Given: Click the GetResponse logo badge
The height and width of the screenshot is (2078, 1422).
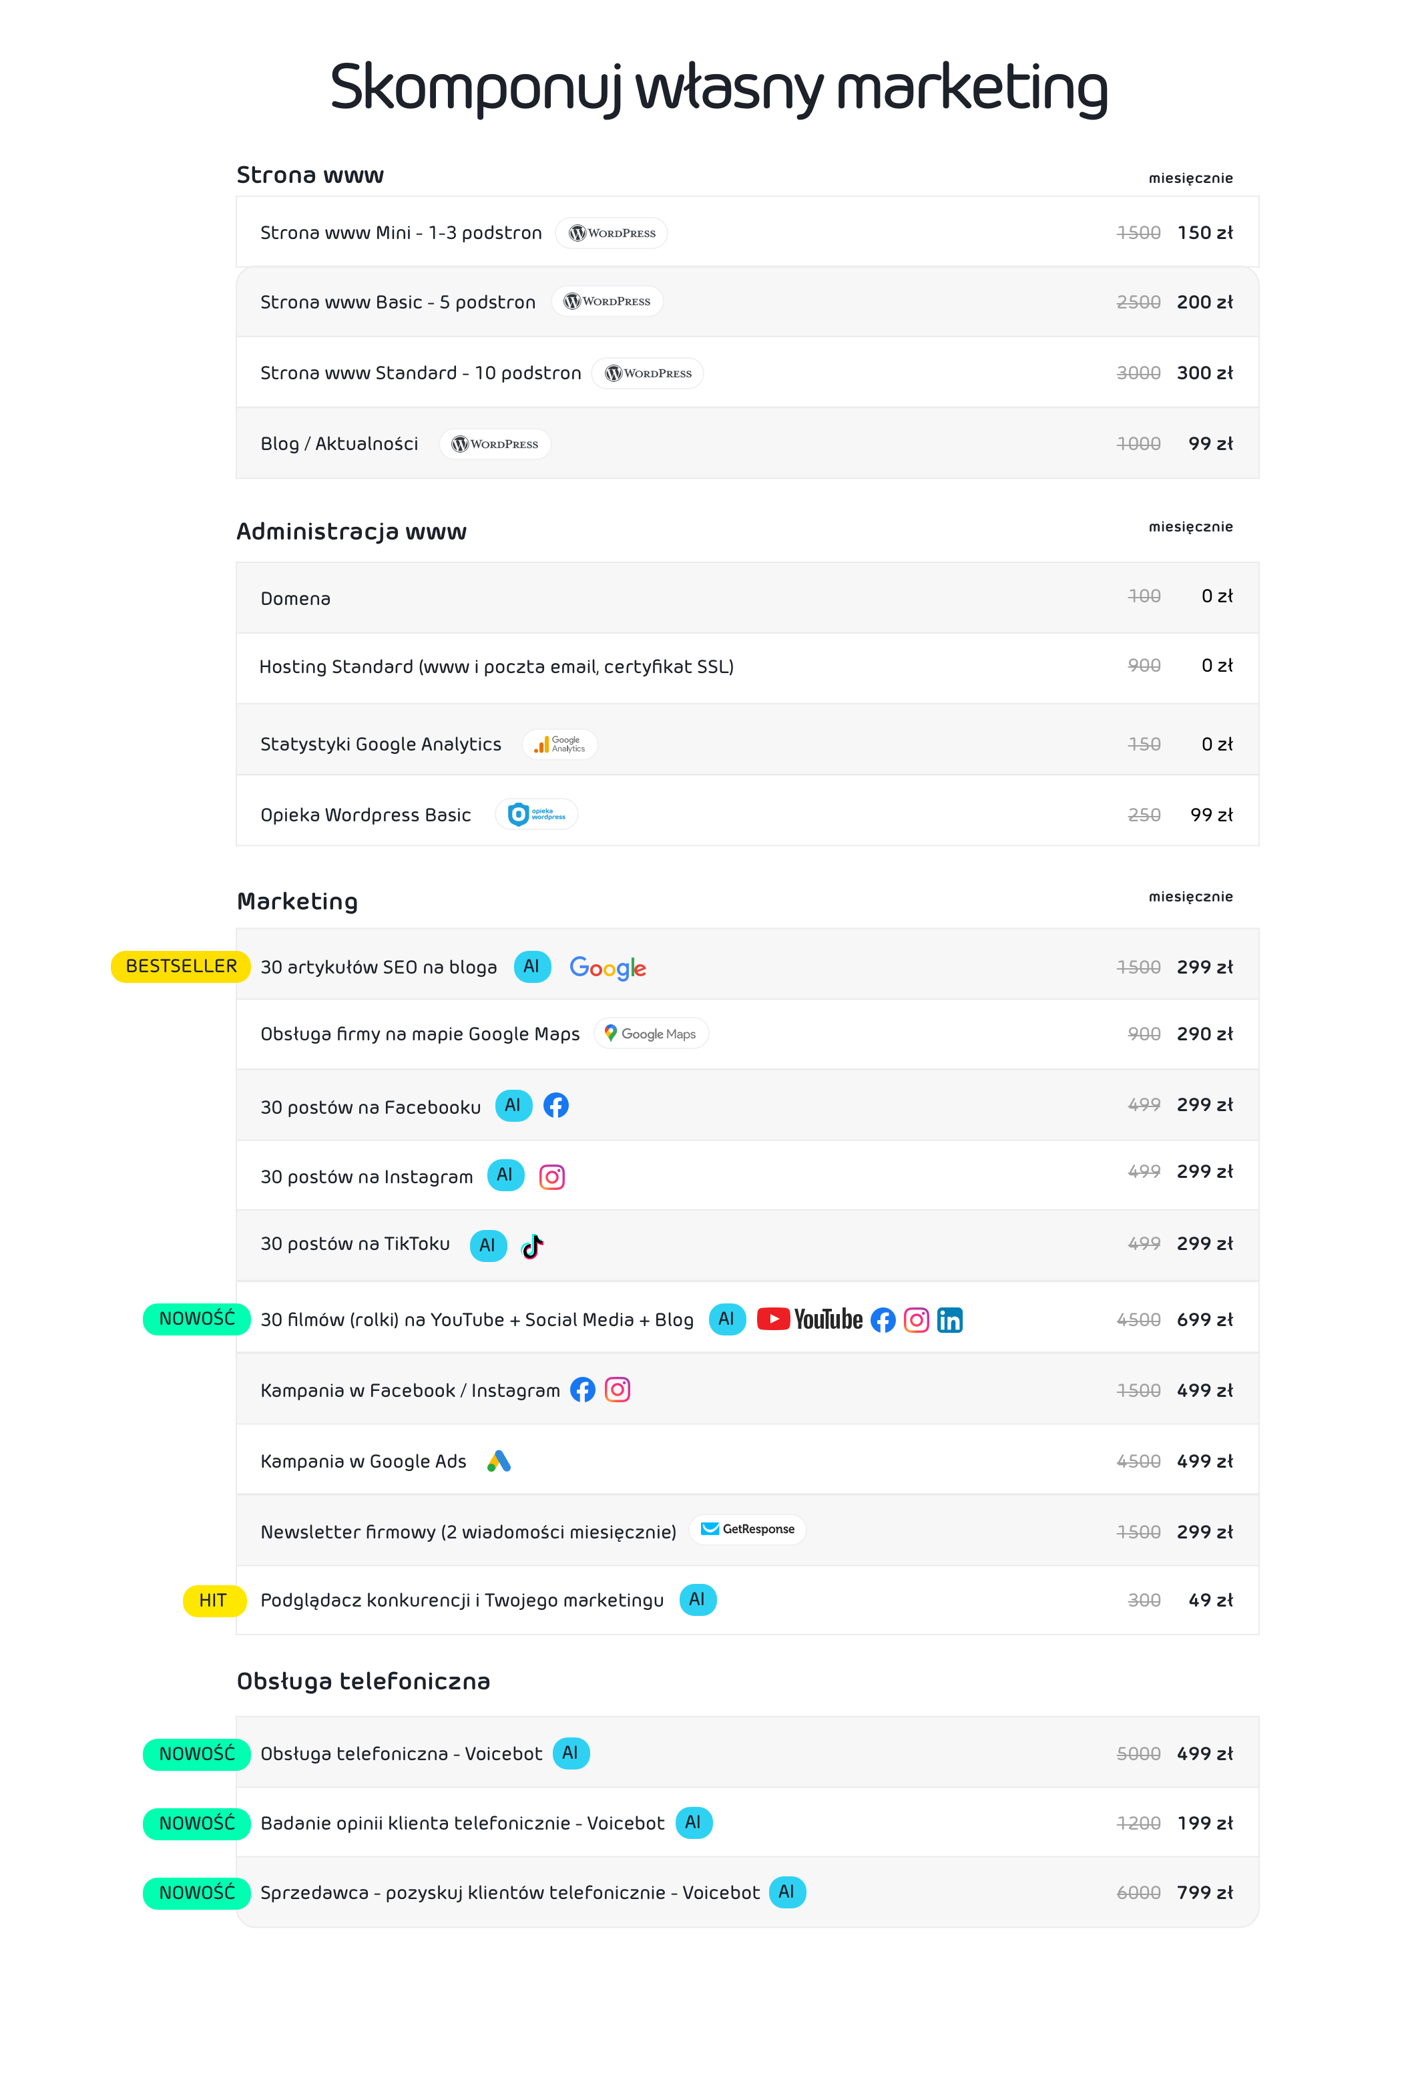Looking at the screenshot, I should 748,1530.
